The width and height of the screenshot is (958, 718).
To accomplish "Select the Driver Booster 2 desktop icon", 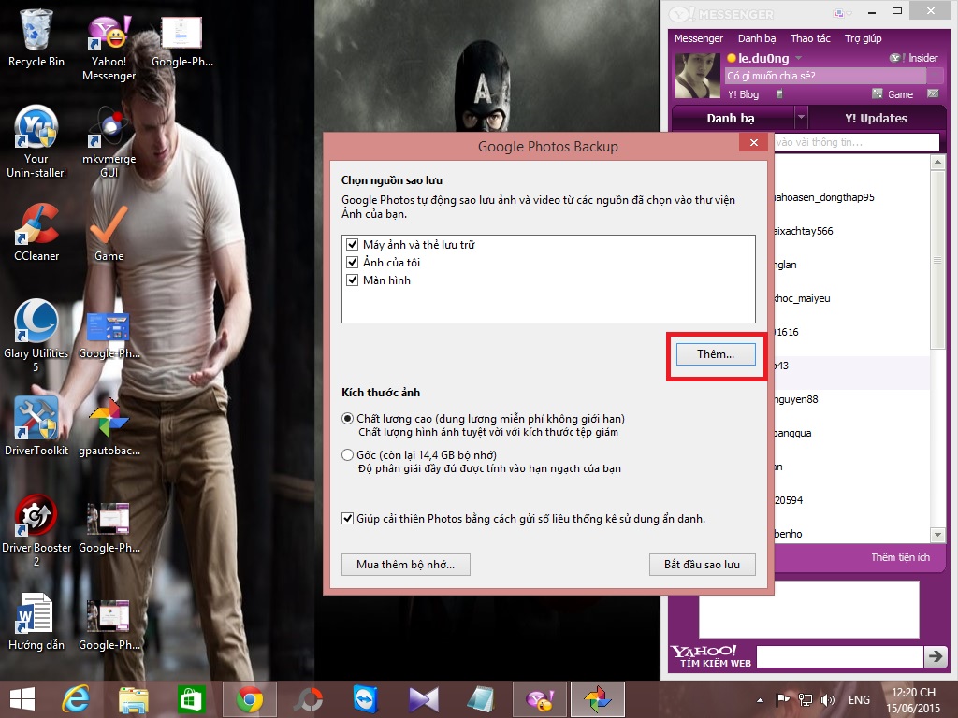I will click(36, 530).
